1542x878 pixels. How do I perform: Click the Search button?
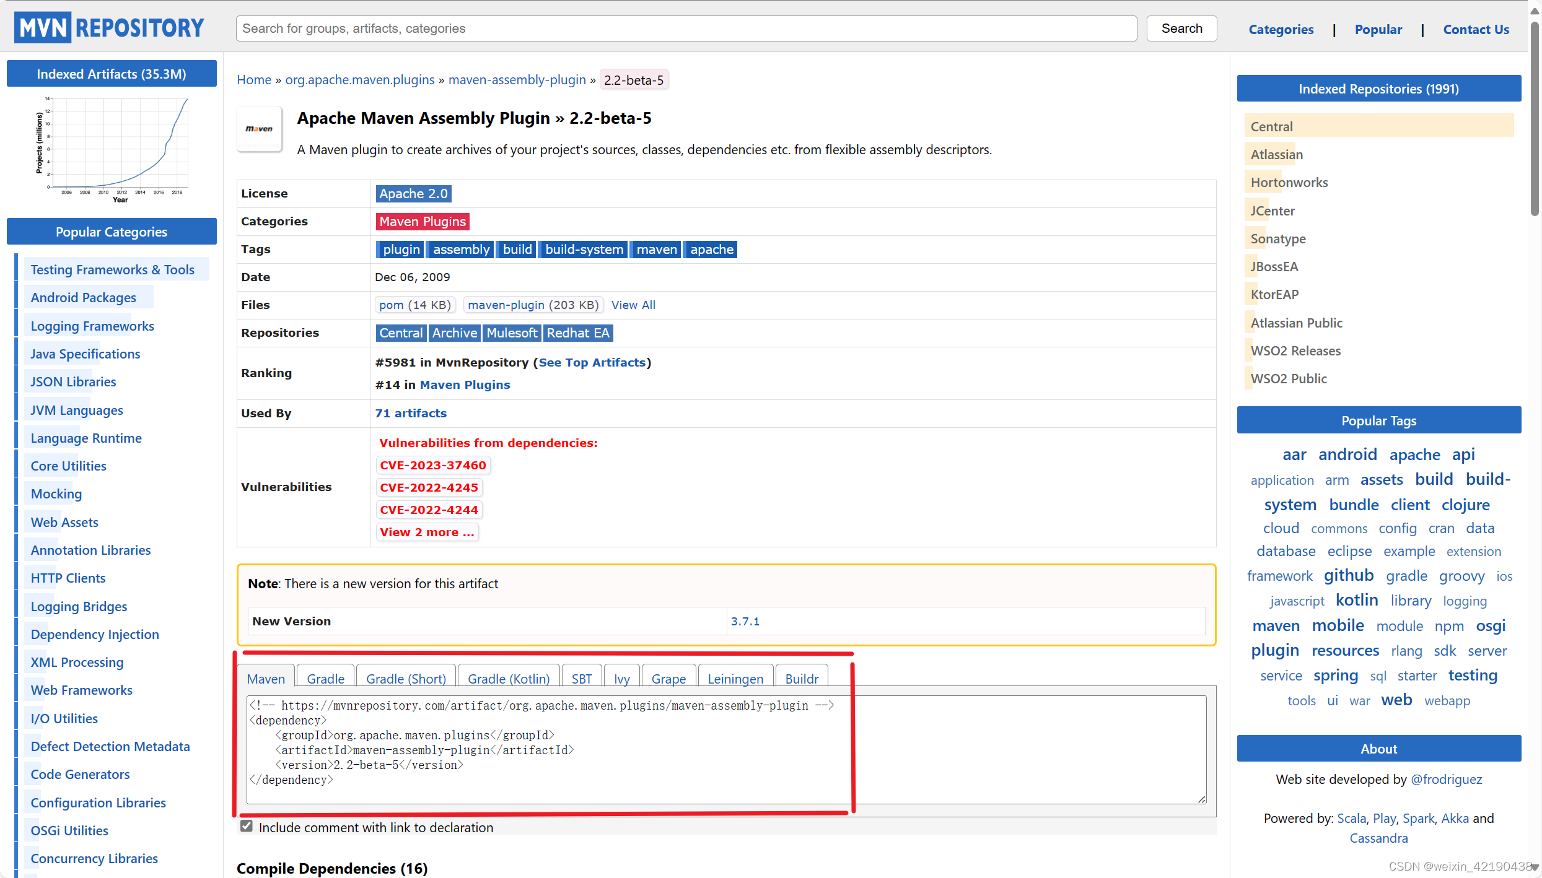pyautogui.click(x=1181, y=28)
